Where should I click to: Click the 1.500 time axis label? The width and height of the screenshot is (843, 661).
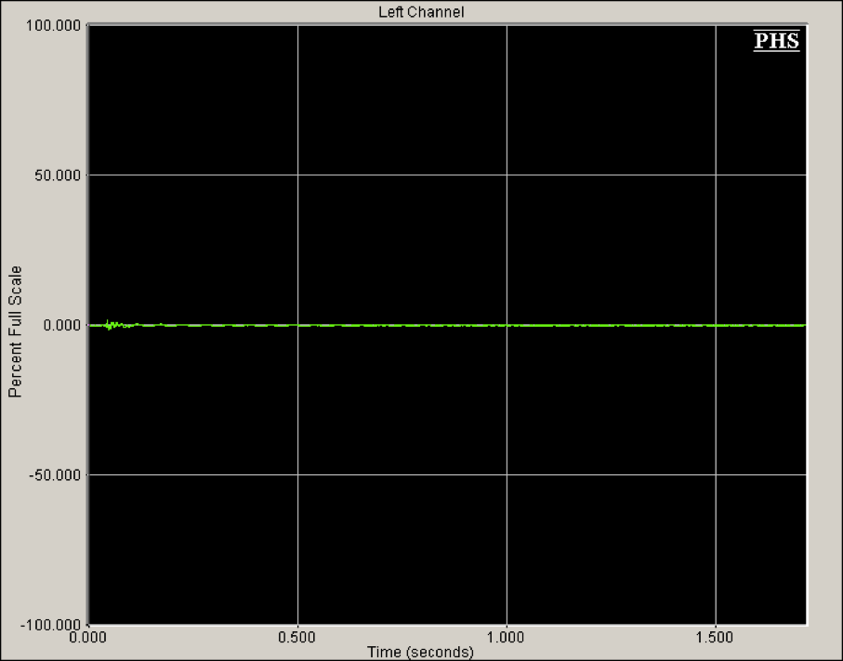(715, 638)
